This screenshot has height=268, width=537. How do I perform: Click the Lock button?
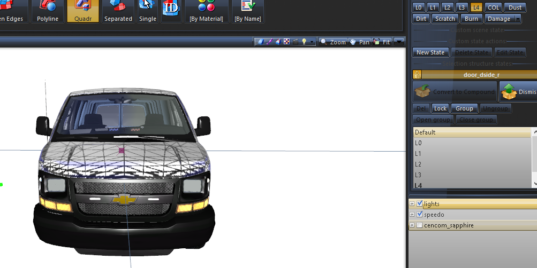point(440,108)
